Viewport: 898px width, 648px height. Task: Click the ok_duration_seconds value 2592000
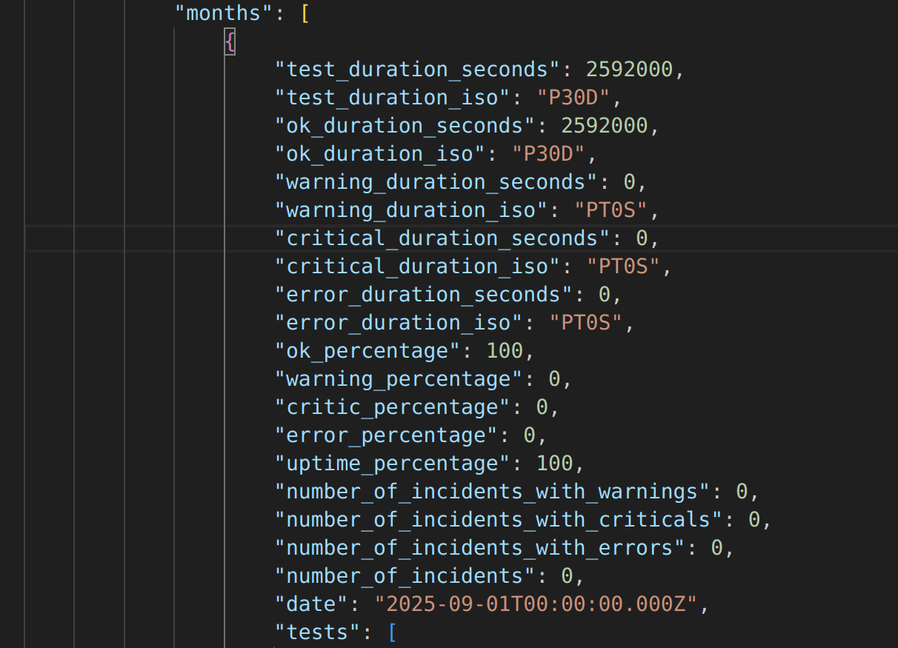pyautogui.click(x=604, y=126)
